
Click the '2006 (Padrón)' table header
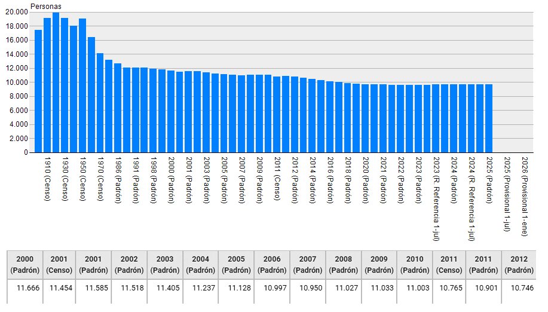272,265
